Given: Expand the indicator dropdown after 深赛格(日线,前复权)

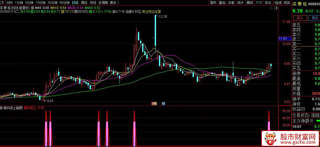Looking at the screenshot, I should coord(33,8).
